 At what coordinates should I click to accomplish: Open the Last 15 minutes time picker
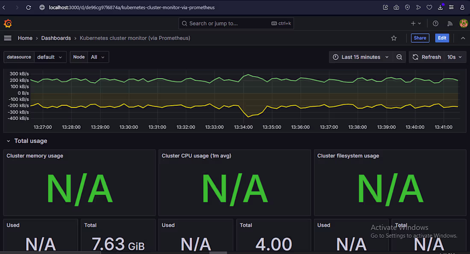[361, 57]
